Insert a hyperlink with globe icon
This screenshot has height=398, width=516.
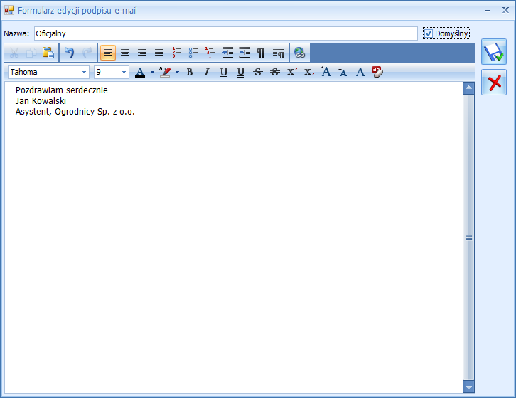click(299, 53)
